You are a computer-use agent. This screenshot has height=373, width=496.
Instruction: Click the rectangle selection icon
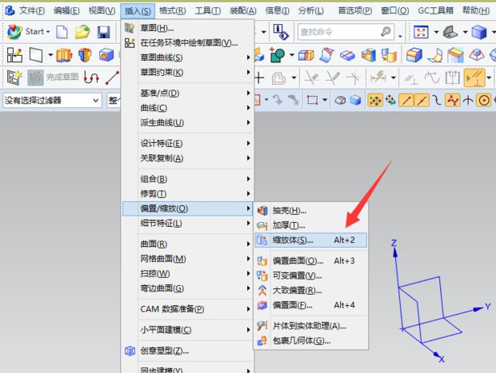click(x=312, y=101)
